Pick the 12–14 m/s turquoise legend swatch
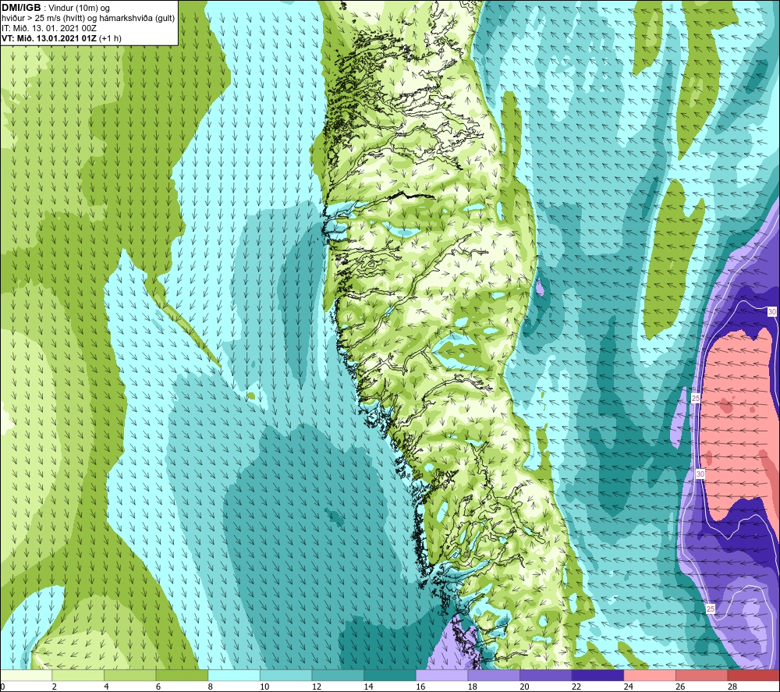This screenshot has height=692, width=780. click(x=338, y=676)
